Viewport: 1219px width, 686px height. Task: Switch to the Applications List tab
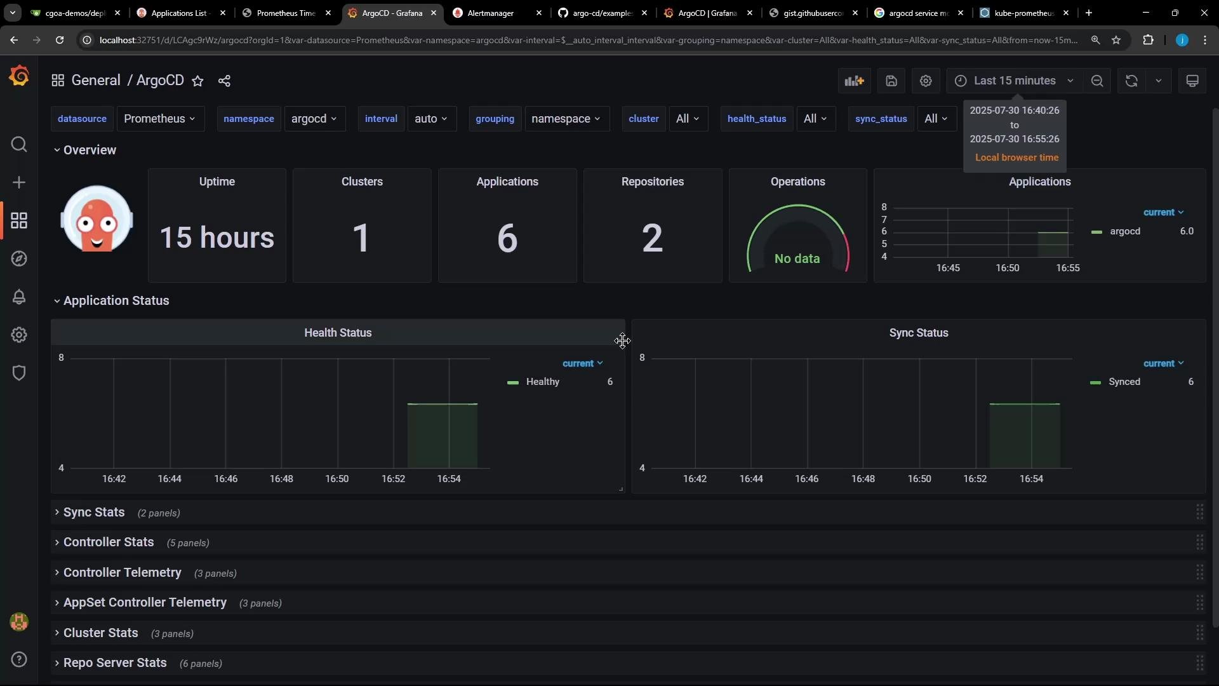(180, 13)
